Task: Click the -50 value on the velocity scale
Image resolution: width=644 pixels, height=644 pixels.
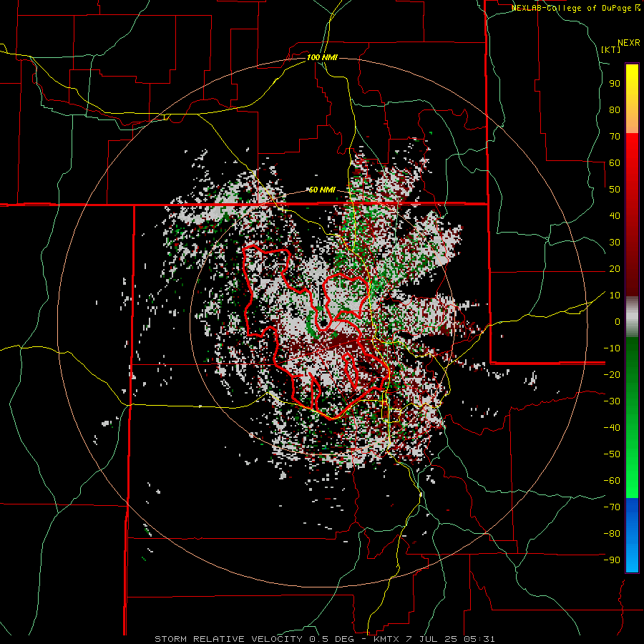Action: tap(612, 454)
